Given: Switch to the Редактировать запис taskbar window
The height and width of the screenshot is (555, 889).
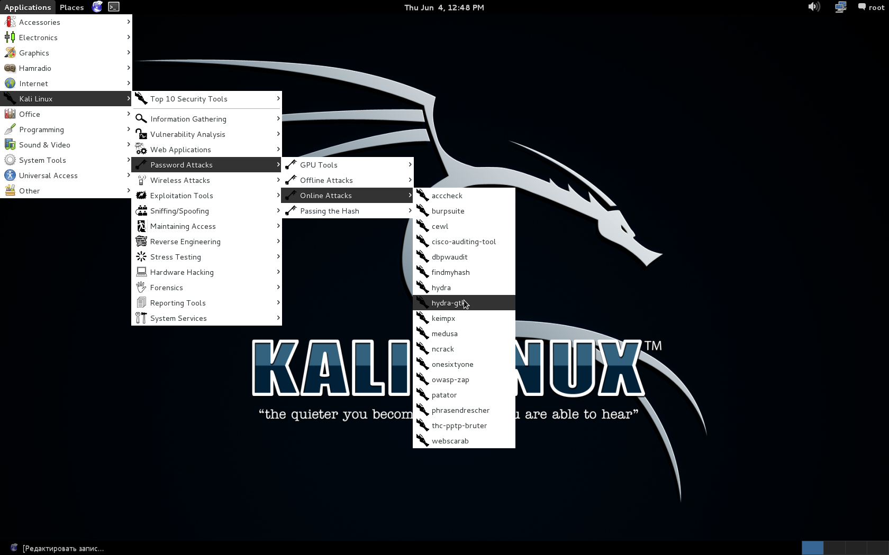Looking at the screenshot, I should click(x=57, y=548).
